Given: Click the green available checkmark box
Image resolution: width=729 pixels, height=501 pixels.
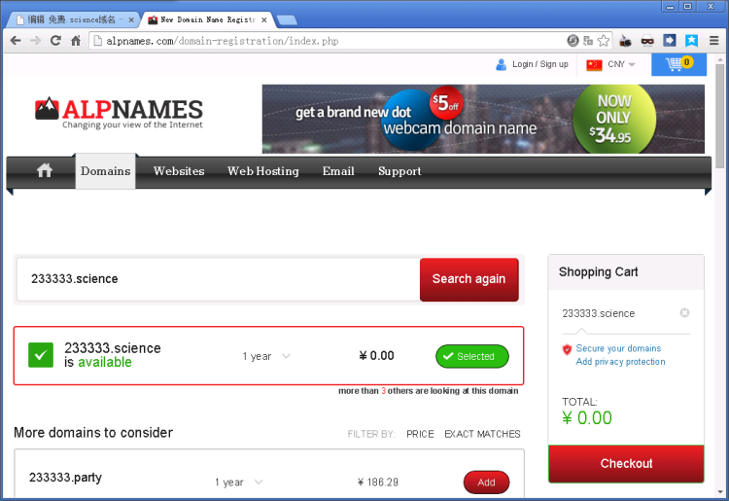Looking at the screenshot, I should coord(41,355).
